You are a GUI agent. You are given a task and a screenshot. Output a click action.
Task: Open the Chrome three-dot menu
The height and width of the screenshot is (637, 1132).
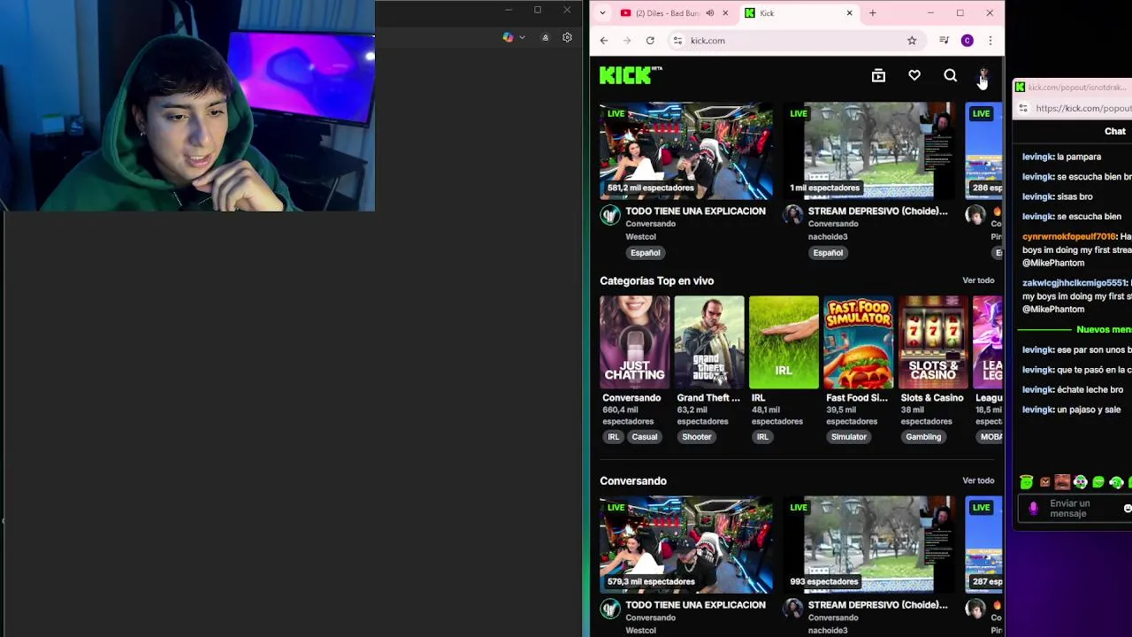(990, 41)
